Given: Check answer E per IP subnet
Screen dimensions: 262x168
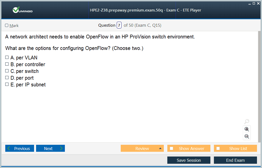Looking at the screenshot, I should tap(7, 84).
